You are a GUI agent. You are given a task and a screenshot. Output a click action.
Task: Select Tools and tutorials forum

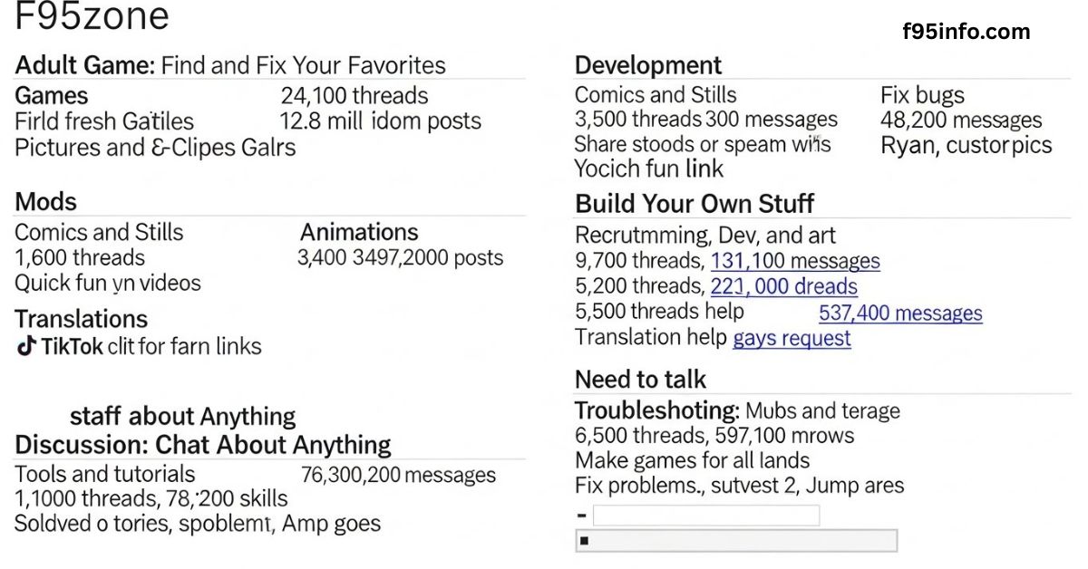[104, 474]
